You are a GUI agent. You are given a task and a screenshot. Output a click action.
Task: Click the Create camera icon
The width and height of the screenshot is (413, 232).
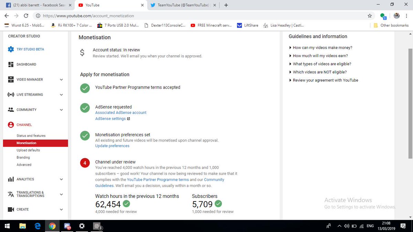(11, 209)
